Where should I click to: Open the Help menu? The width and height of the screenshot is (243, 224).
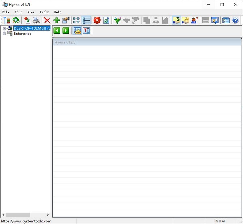coord(58,12)
